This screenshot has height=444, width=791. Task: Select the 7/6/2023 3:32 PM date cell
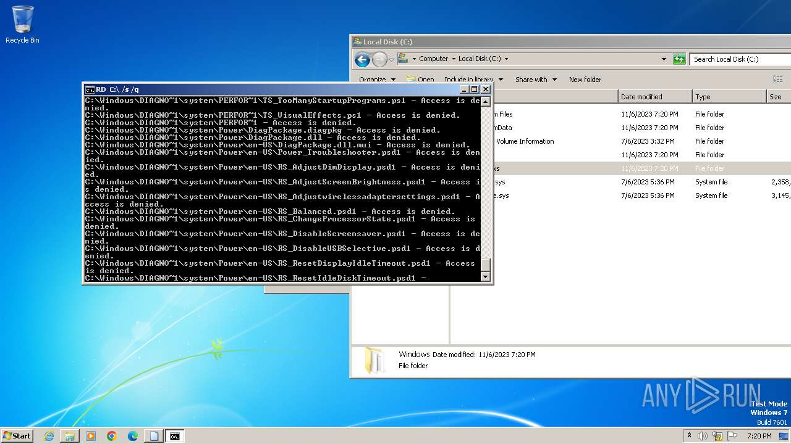tap(649, 141)
